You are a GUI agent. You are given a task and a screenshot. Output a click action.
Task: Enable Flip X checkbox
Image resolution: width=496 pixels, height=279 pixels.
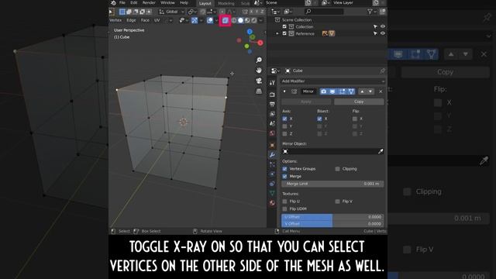[x=355, y=119]
